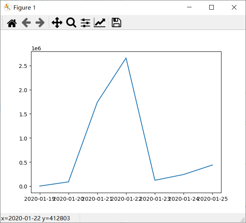This screenshot has height=223, width=246.
Task: Click the cursor coordinates readout in status bar
Action: point(36,218)
